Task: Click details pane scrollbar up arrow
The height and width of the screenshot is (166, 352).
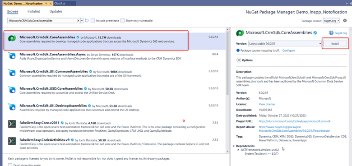Action: (x=350, y=30)
